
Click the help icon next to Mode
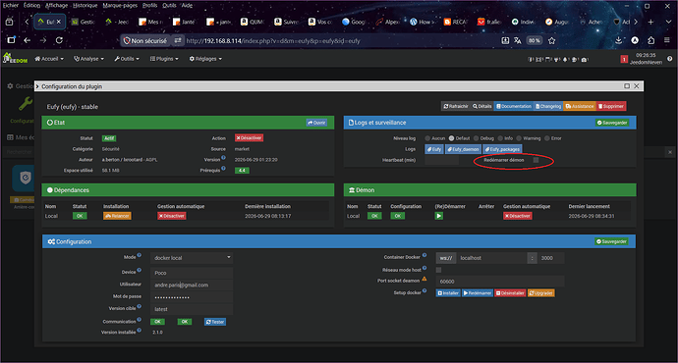click(140, 255)
